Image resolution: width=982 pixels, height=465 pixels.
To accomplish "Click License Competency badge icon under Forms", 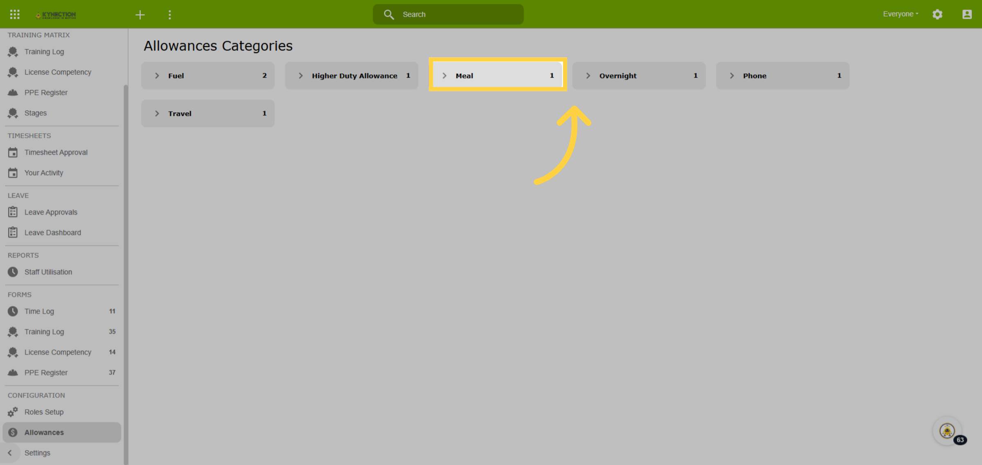I will pos(13,352).
